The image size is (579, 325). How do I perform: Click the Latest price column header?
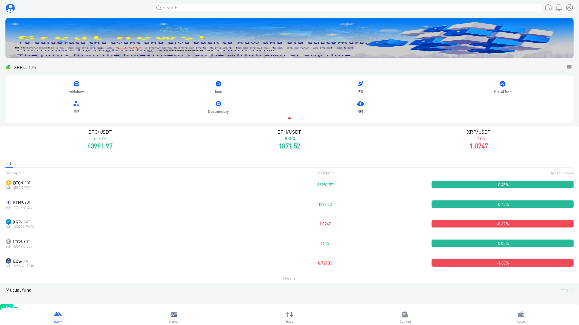coord(325,173)
